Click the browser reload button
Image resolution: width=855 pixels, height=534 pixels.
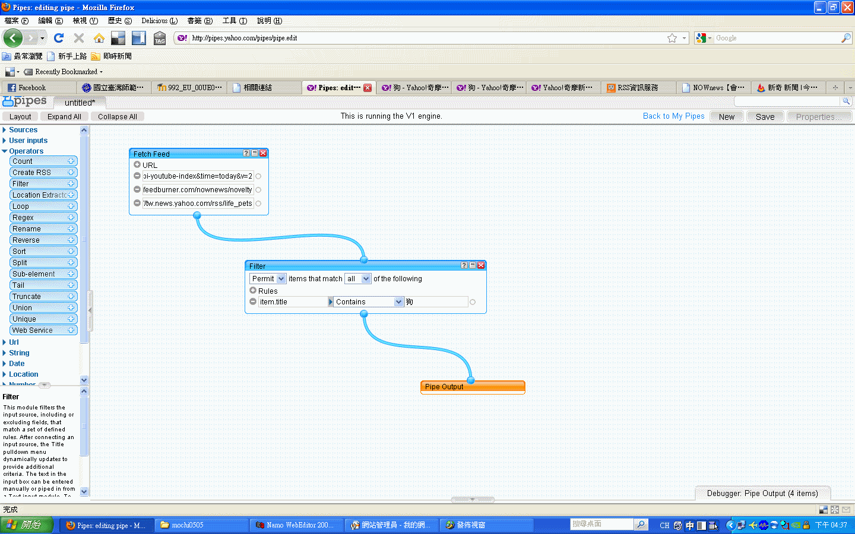[x=59, y=38]
